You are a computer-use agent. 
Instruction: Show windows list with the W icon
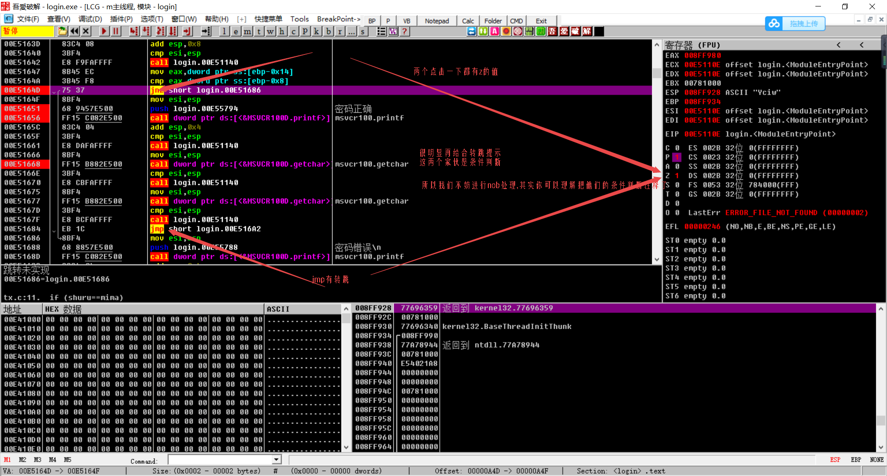270,31
